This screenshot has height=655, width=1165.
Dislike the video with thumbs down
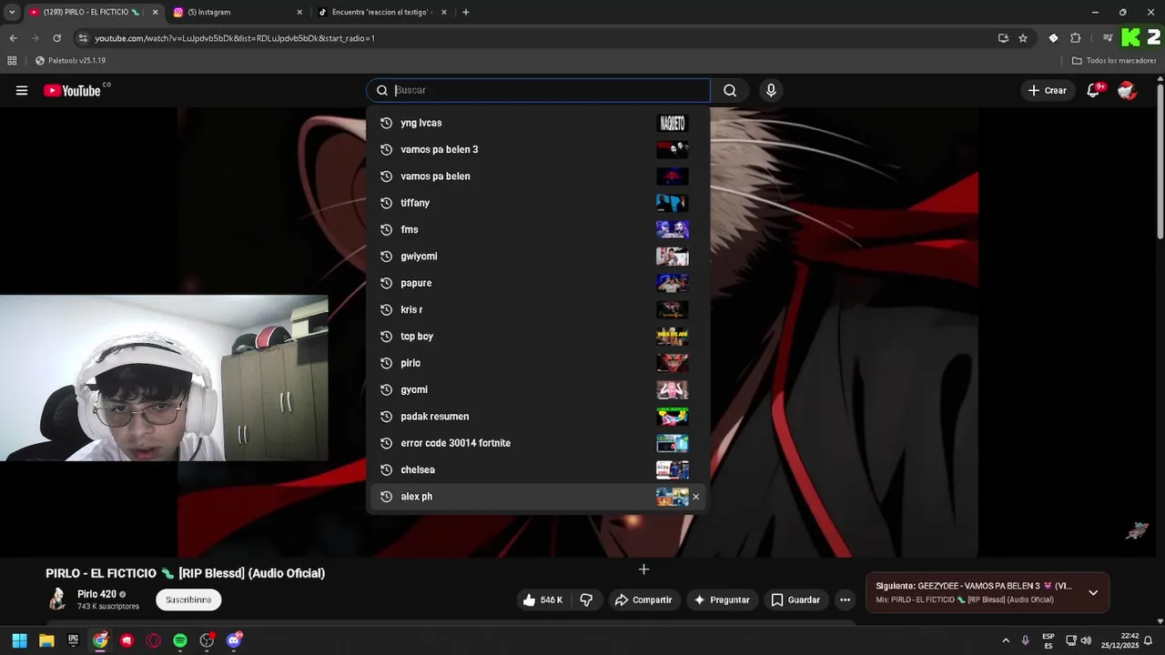click(x=586, y=600)
